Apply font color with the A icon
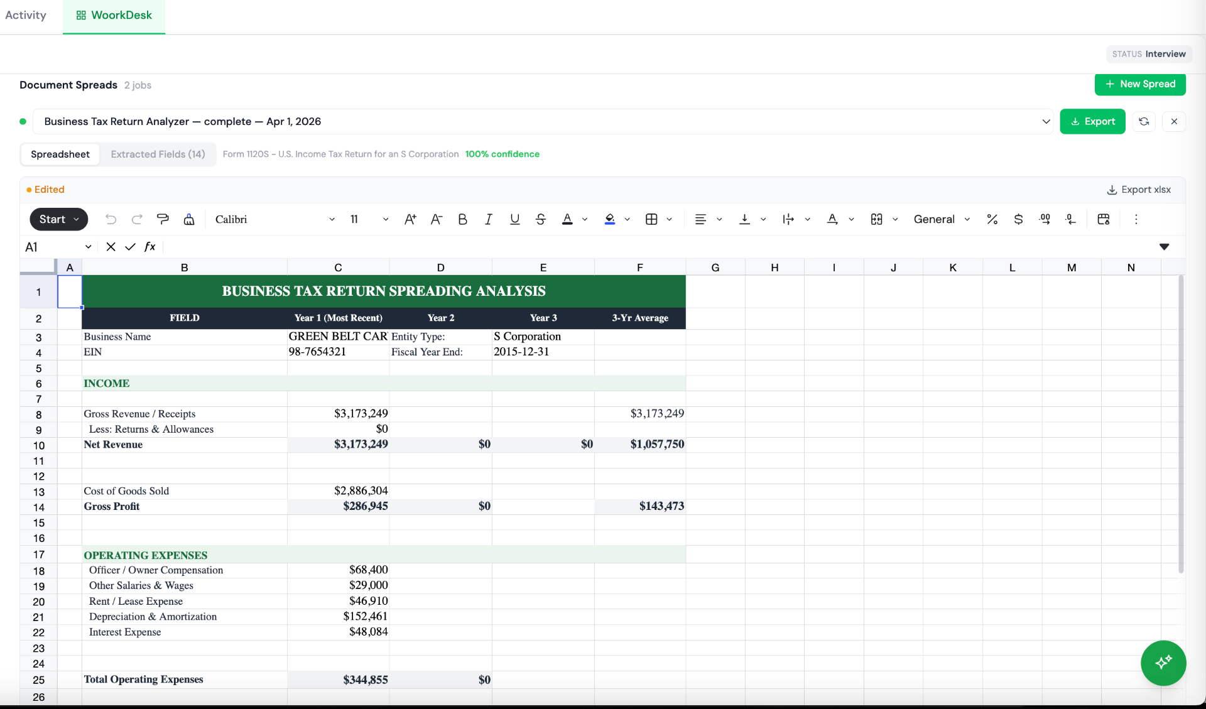The height and width of the screenshot is (709, 1206). [567, 219]
